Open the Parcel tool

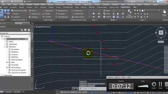(33, 11)
